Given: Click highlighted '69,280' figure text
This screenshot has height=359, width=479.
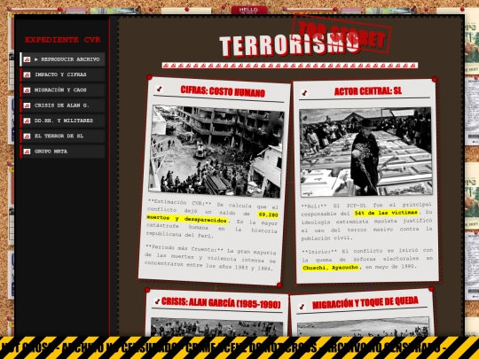Looking at the screenshot, I should coord(268,215).
